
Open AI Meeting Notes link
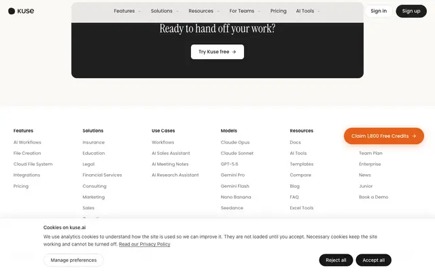coord(170,165)
